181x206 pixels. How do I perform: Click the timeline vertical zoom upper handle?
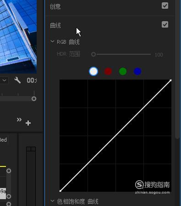pos(9,171)
